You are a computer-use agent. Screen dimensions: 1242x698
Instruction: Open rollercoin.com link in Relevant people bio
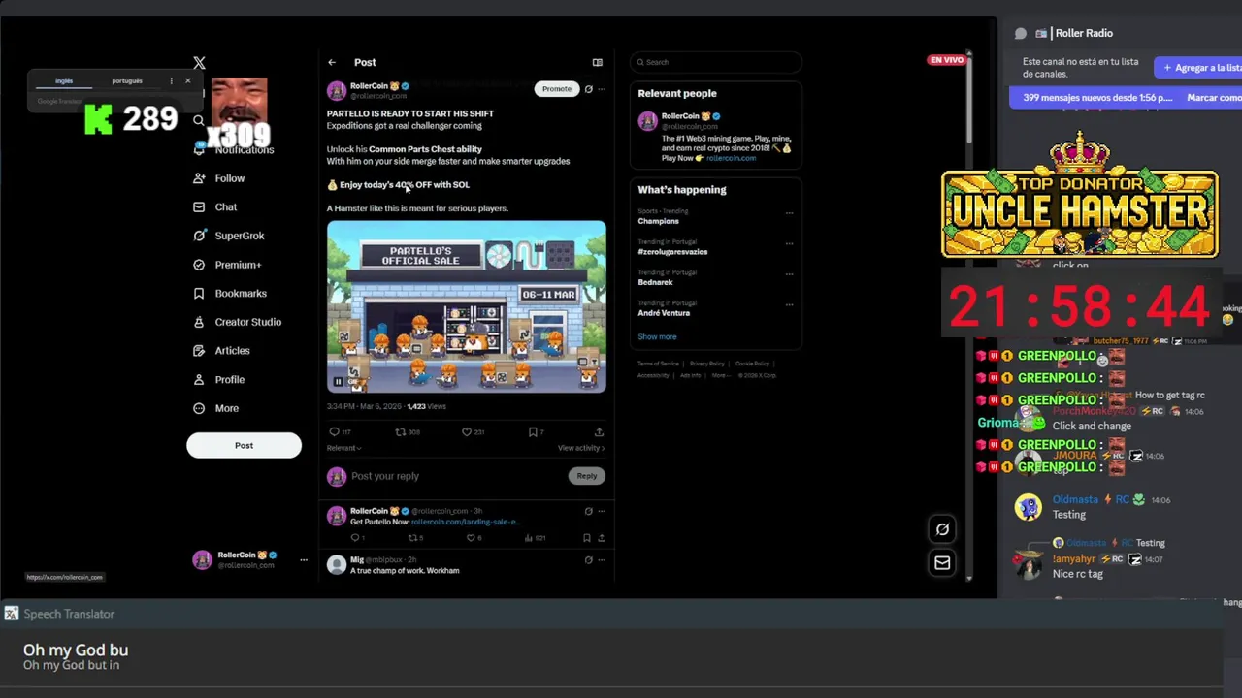[731, 158]
